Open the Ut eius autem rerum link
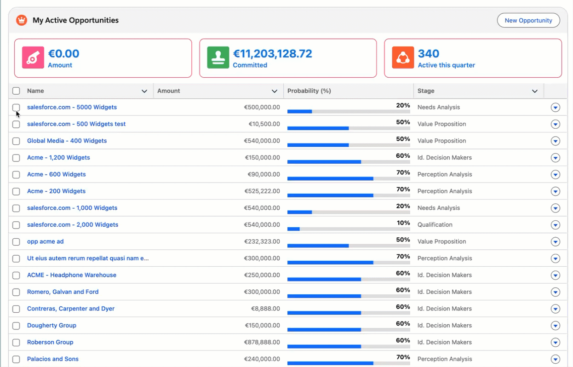 [x=88, y=258]
